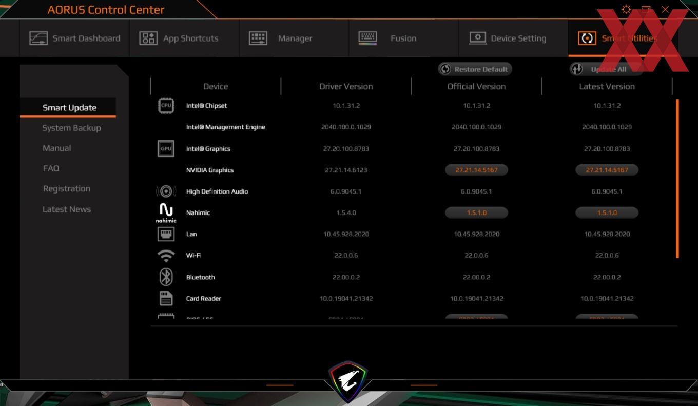Screen dimensions: 698x406
Task: Click the App Shortcuts grid icon
Action: click(x=148, y=38)
